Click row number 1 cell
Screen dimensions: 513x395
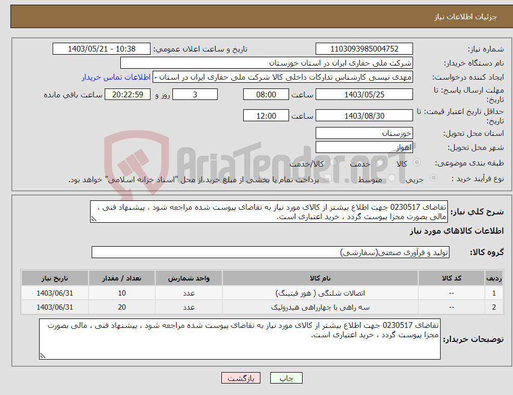pos(494,293)
